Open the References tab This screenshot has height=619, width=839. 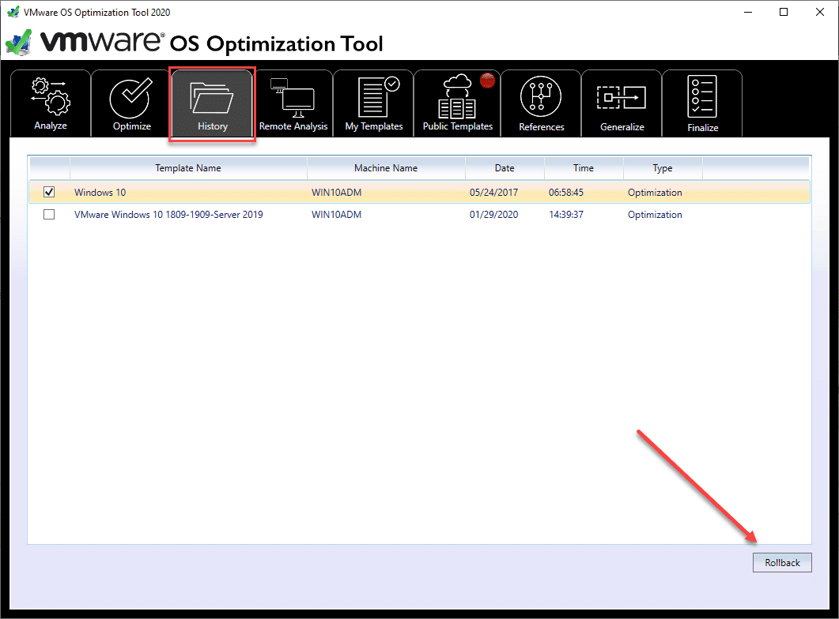[541, 103]
